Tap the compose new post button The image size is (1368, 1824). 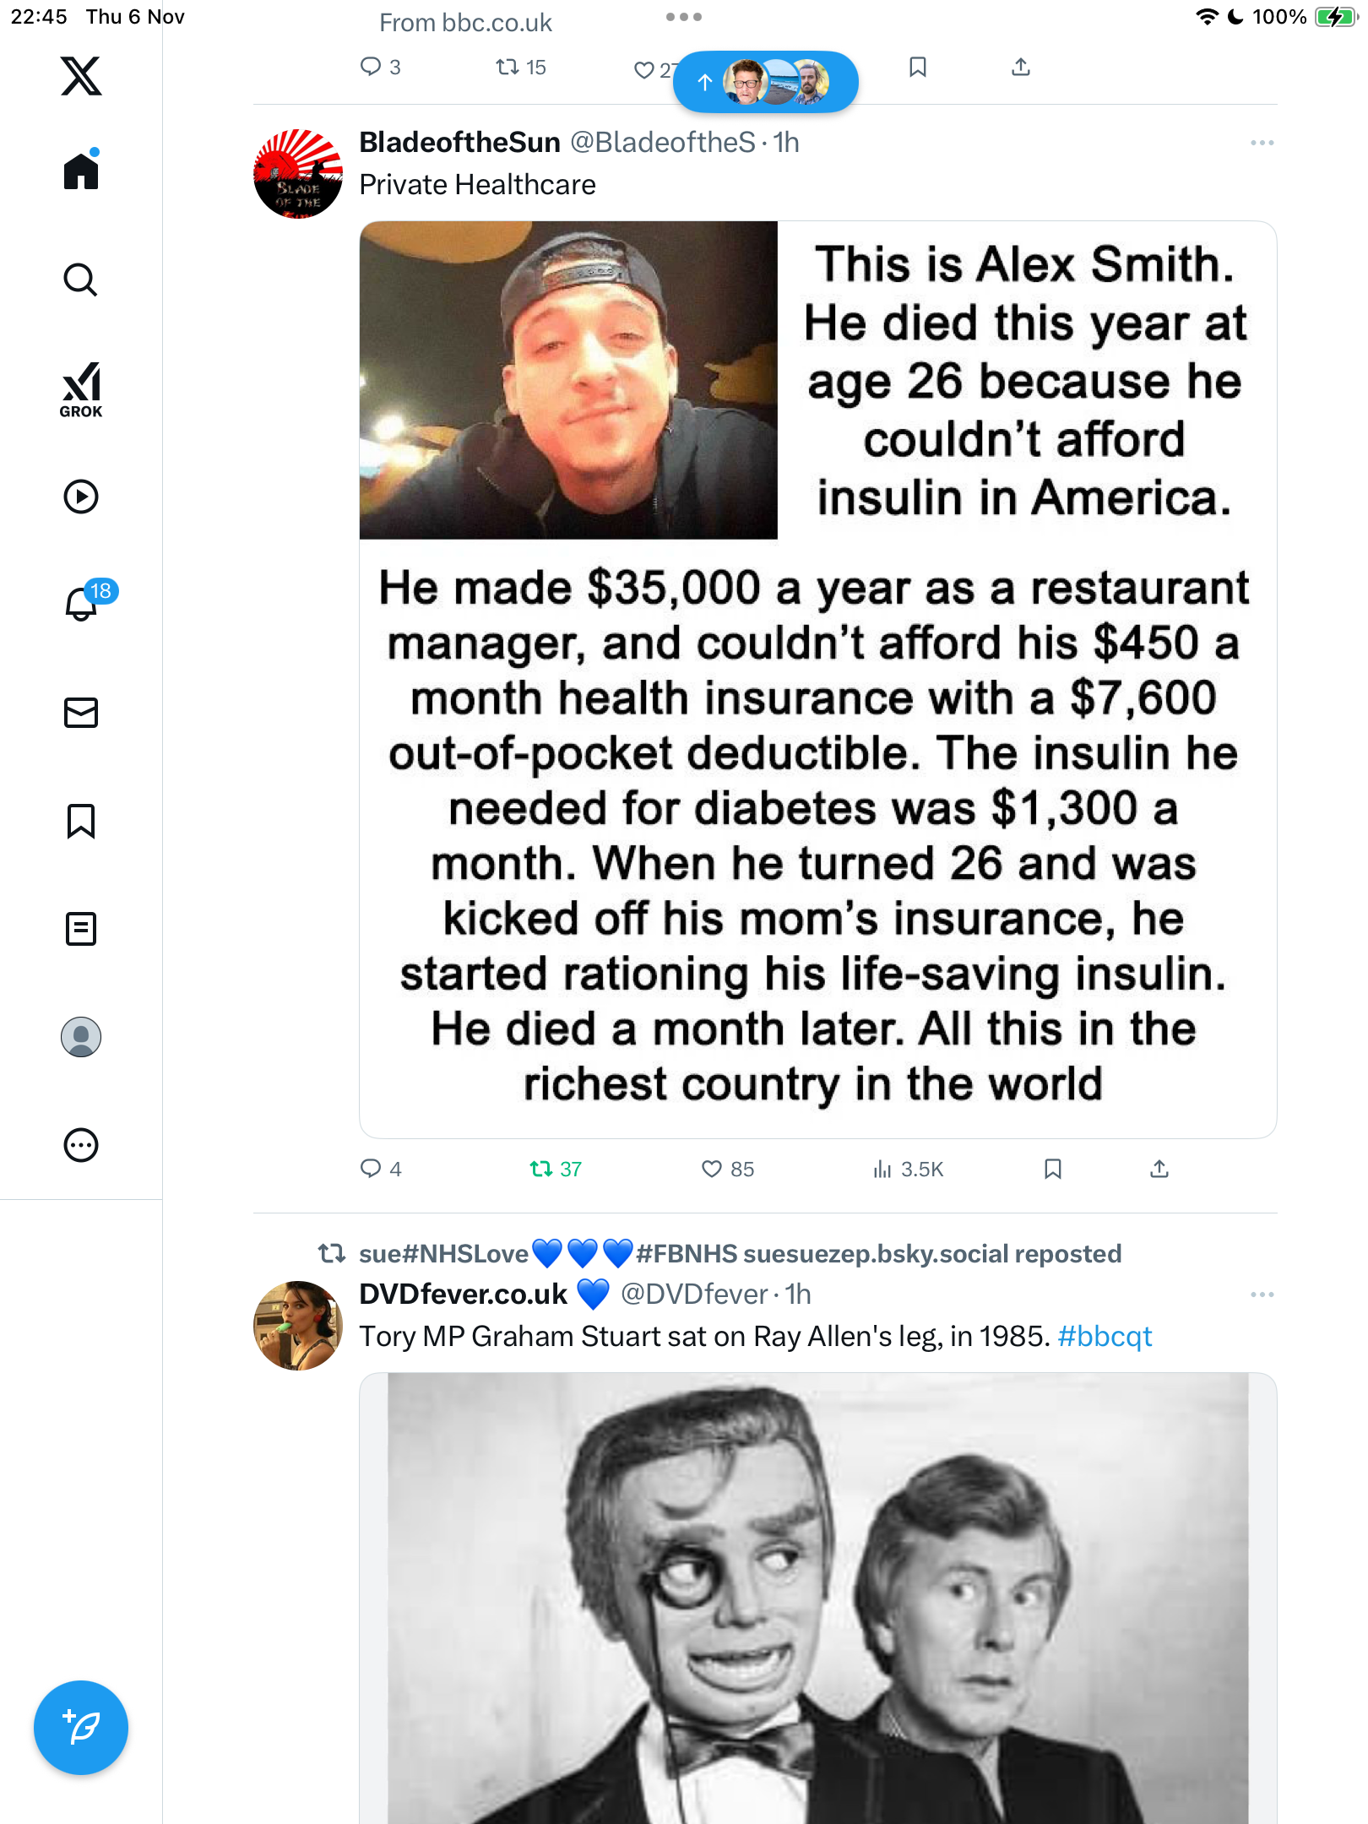pos(81,1728)
